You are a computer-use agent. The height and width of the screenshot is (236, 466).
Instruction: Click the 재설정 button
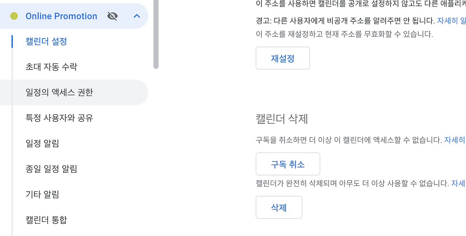[x=283, y=58]
